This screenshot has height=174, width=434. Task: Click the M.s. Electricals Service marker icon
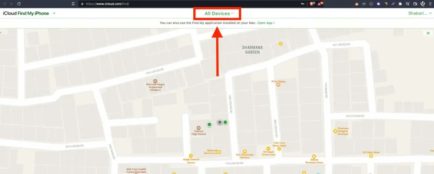point(245,151)
